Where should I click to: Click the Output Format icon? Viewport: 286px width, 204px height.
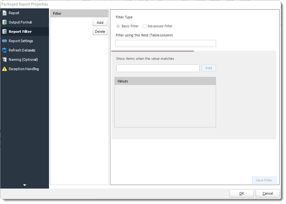(x=5, y=22)
